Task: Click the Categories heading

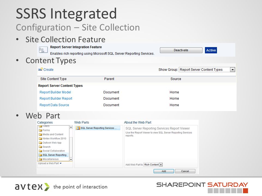Action: click(x=45, y=122)
